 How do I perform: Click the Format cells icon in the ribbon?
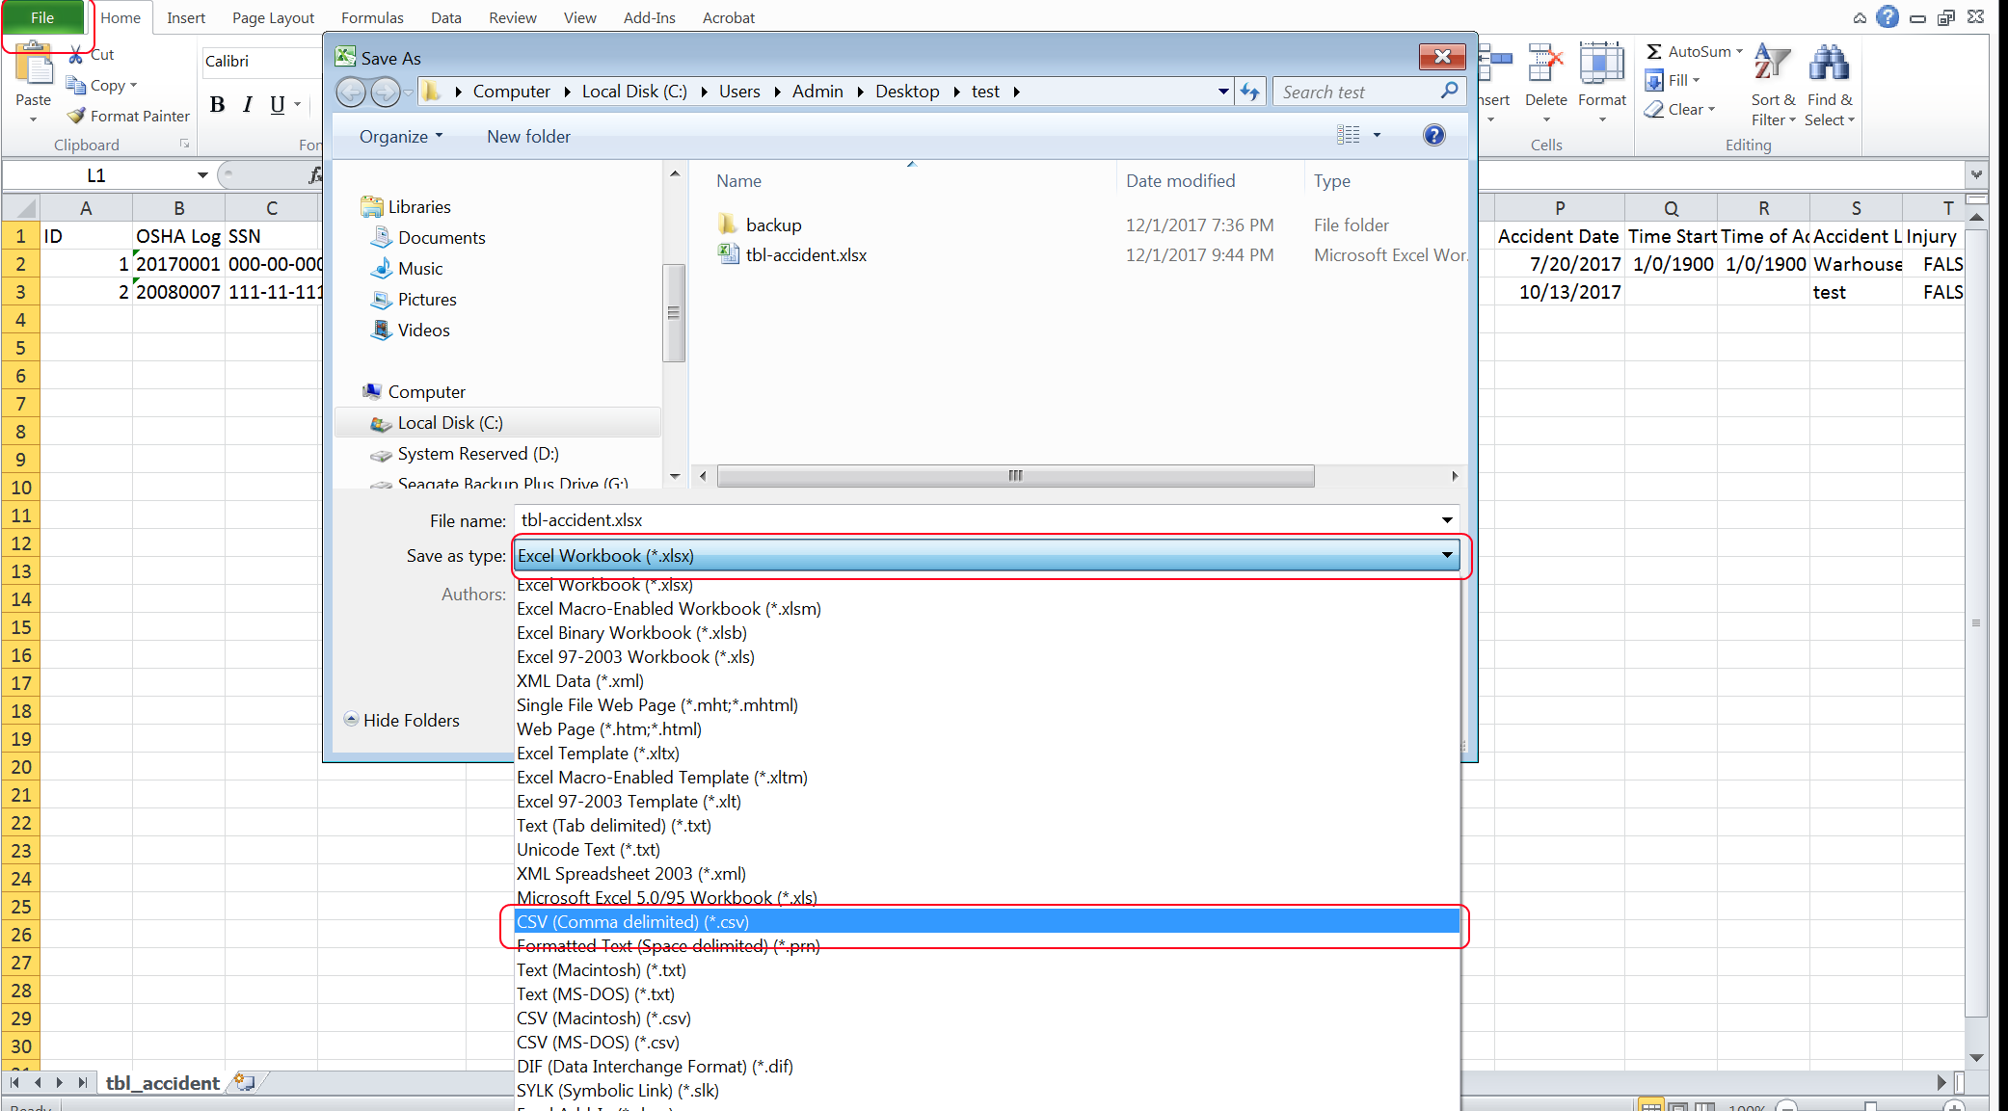click(1601, 64)
